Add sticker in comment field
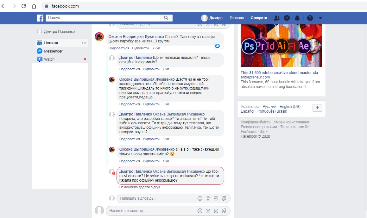 pos(224,211)
